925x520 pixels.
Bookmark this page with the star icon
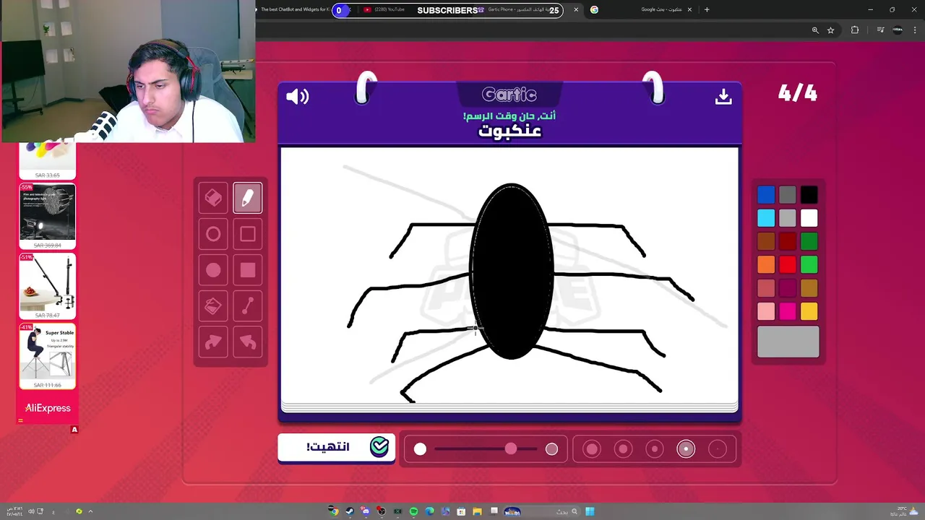831,30
